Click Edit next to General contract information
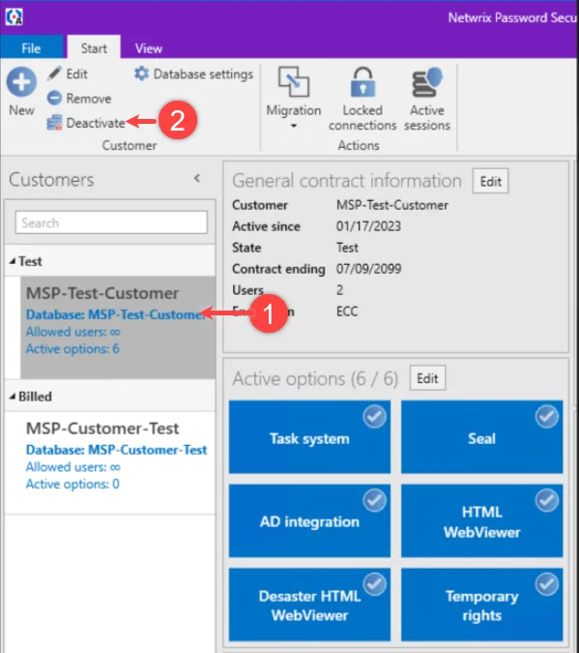 [x=490, y=181]
